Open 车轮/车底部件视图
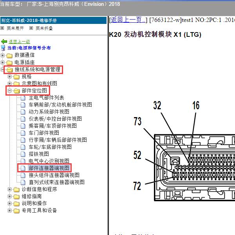 [50, 147]
